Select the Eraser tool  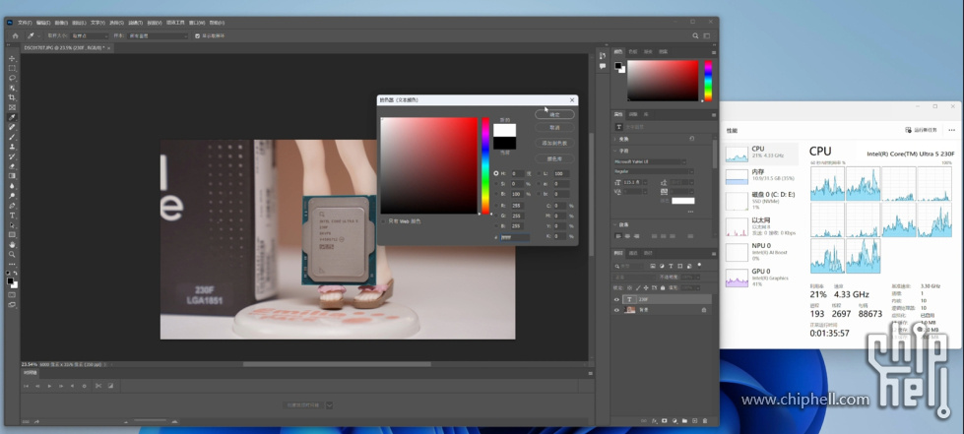click(x=12, y=166)
